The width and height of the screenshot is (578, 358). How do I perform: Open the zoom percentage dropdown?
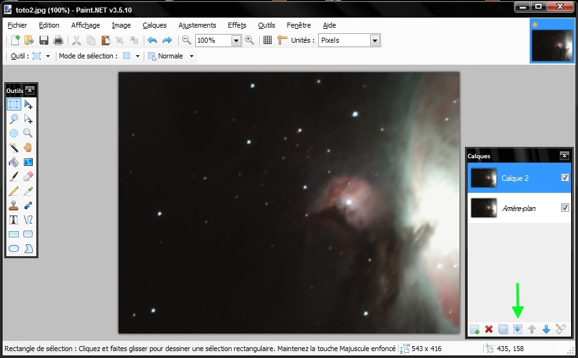(x=237, y=40)
